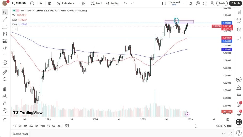Collapse the indicator legend chevron
The height and width of the screenshot is (137, 243).
coord(15,29)
